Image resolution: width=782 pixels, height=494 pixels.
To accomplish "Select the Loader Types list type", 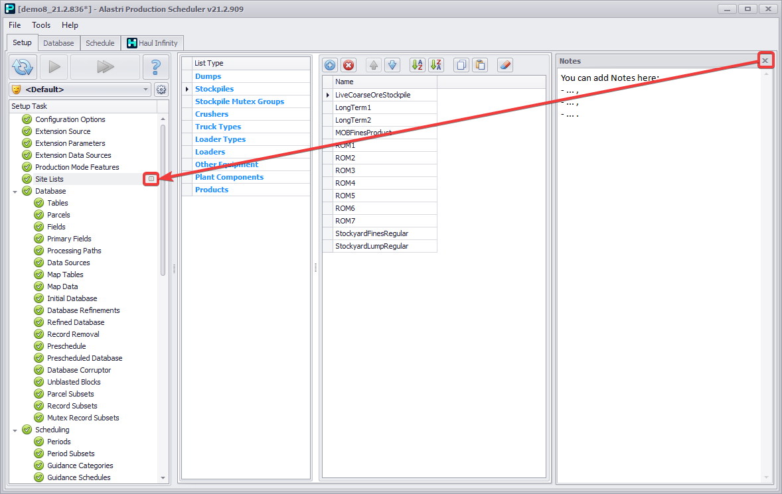I will [220, 139].
